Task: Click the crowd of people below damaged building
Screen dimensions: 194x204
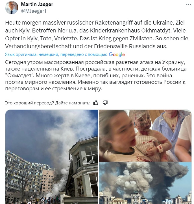Action: coord(43,200)
